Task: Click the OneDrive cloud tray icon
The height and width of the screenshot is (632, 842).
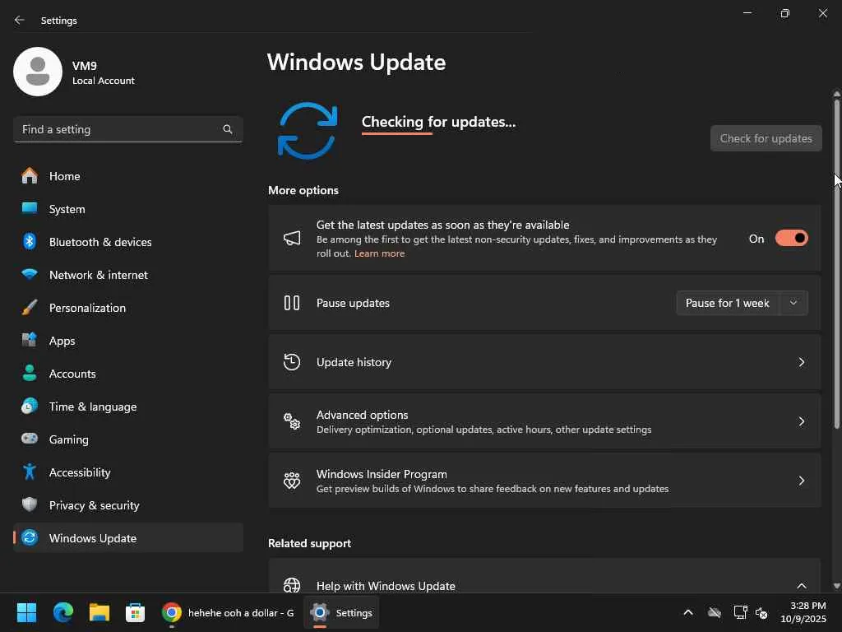Action: [x=715, y=612]
